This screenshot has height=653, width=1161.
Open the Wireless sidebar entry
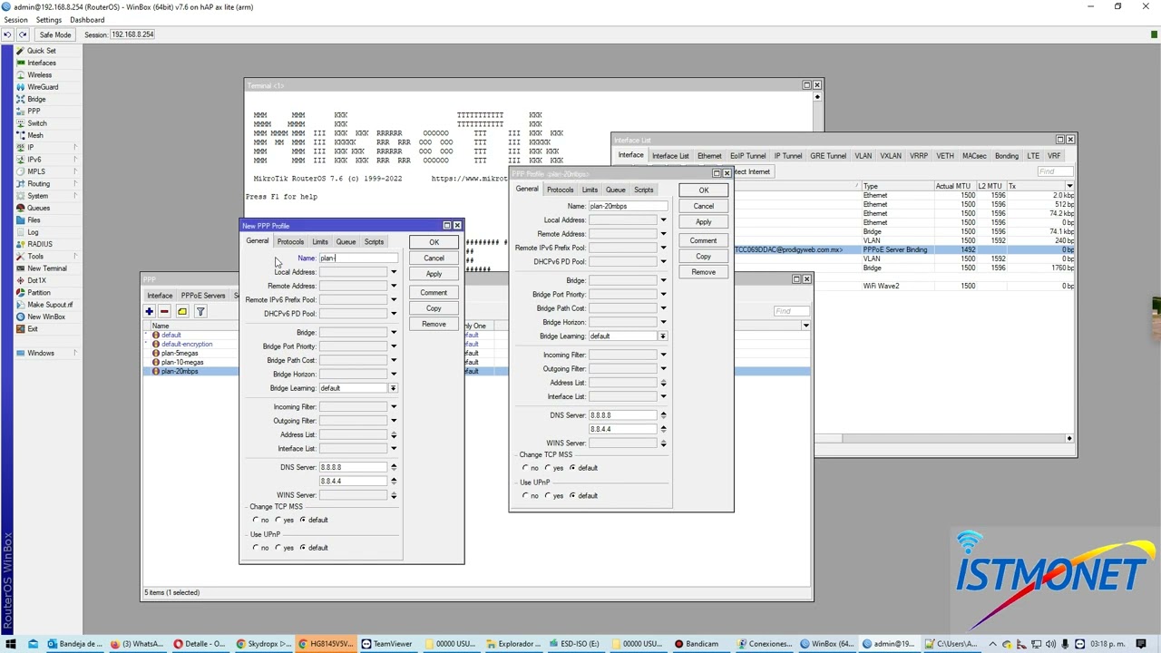coord(39,75)
